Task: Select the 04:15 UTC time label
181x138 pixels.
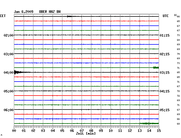Action: click(x=165, y=91)
